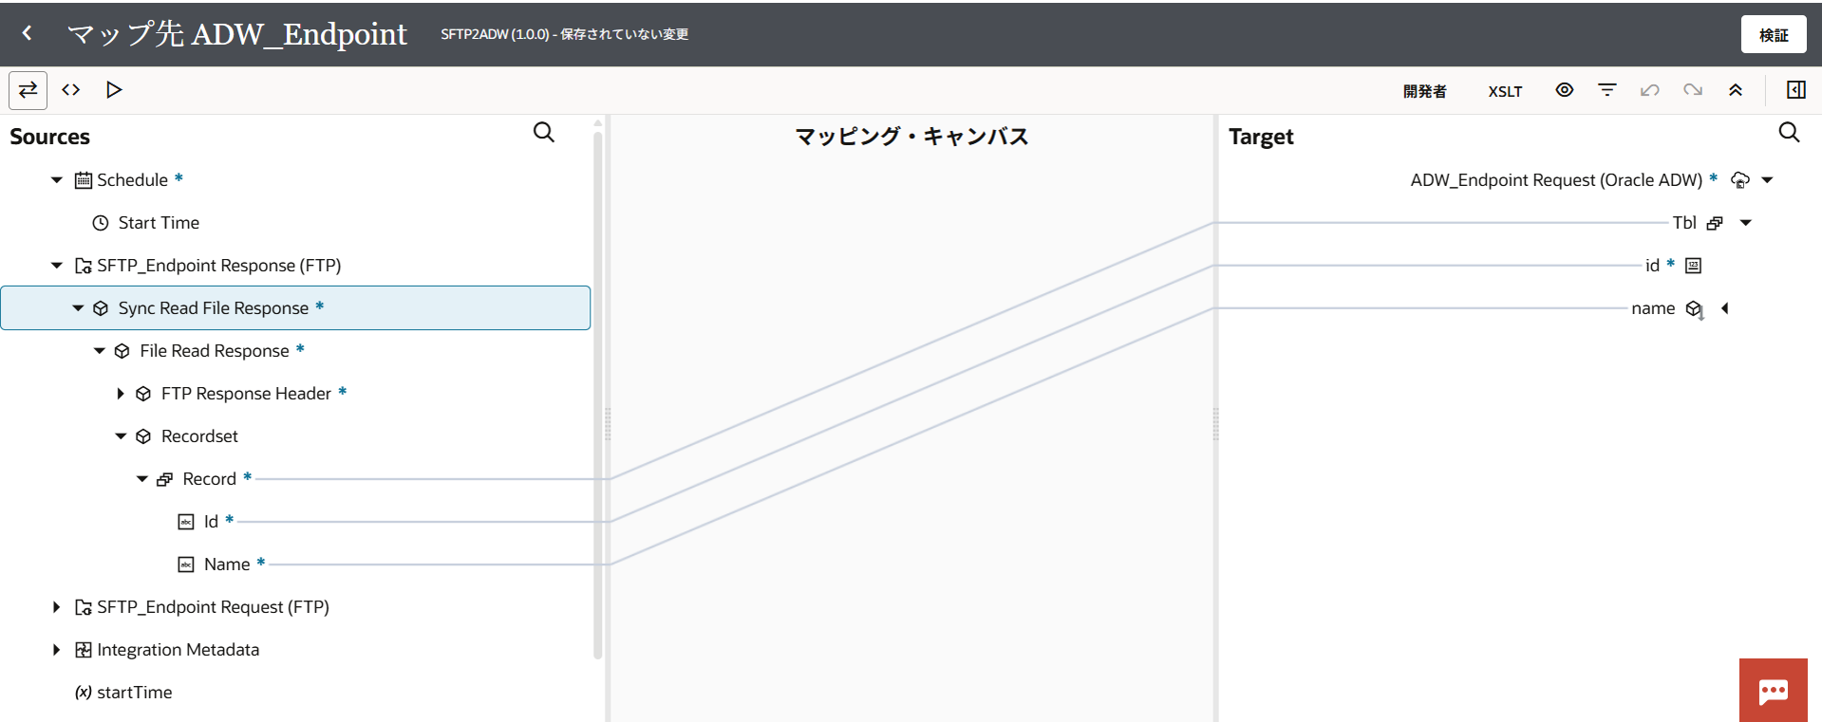Image resolution: width=1822 pixels, height=722 pixels.
Task: Expand SFTP_Endpoint Request (FTP) node
Action: point(57,607)
